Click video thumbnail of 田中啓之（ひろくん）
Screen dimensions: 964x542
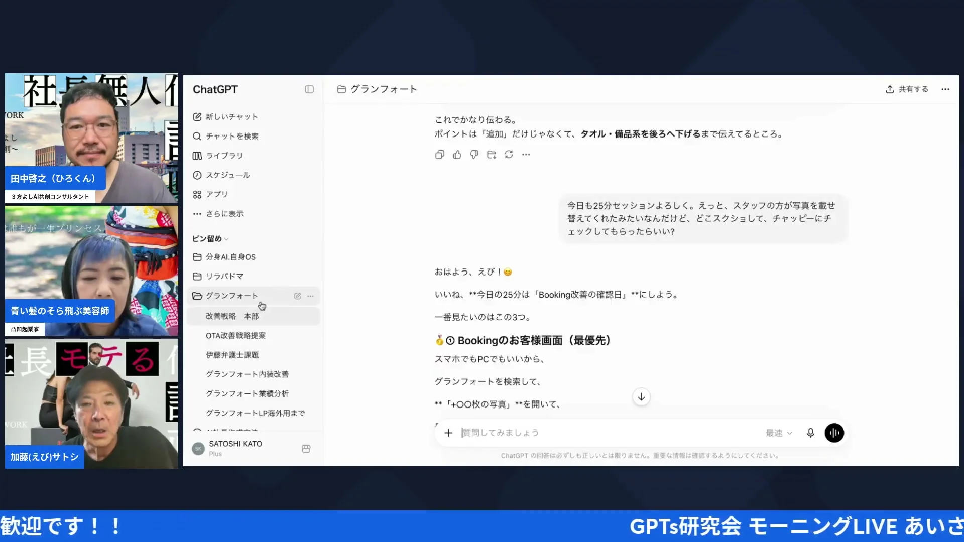click(91, 139)
